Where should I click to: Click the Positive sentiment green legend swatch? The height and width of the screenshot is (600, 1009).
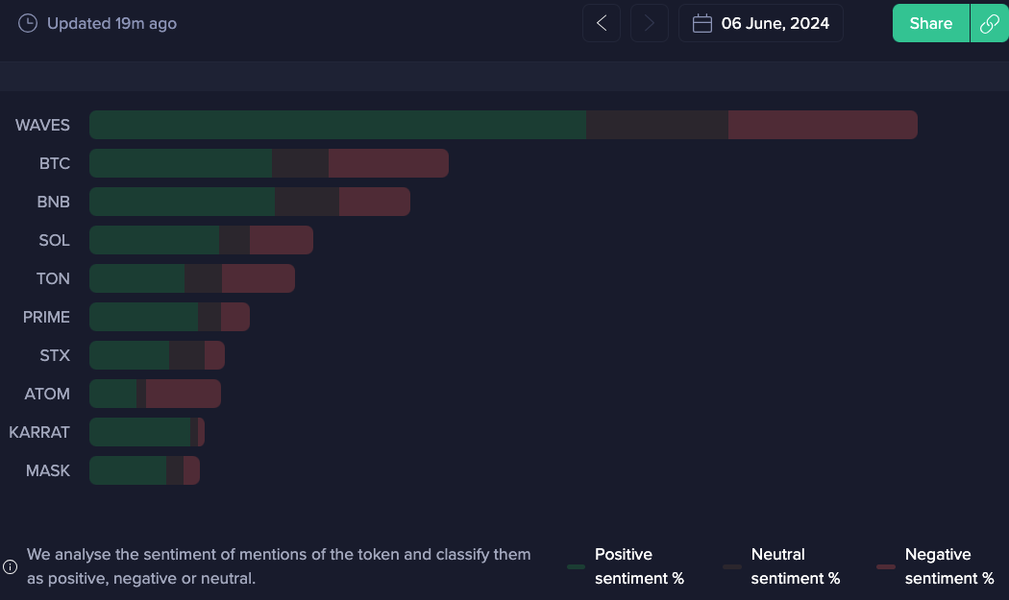pos(576,566)
